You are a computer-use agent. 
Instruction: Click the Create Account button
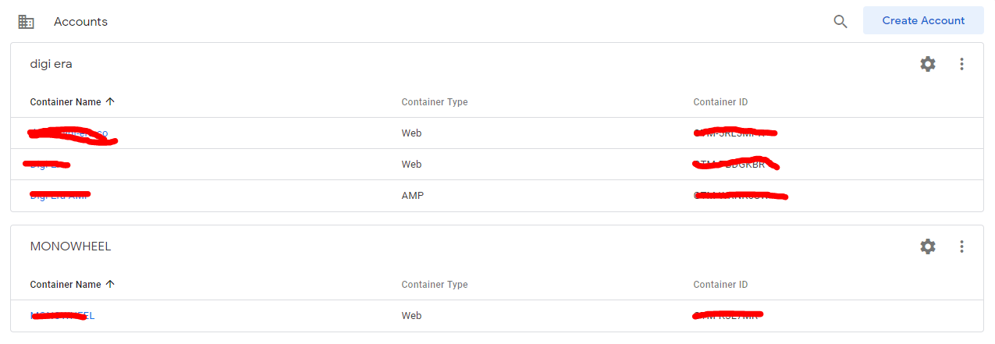923,21
